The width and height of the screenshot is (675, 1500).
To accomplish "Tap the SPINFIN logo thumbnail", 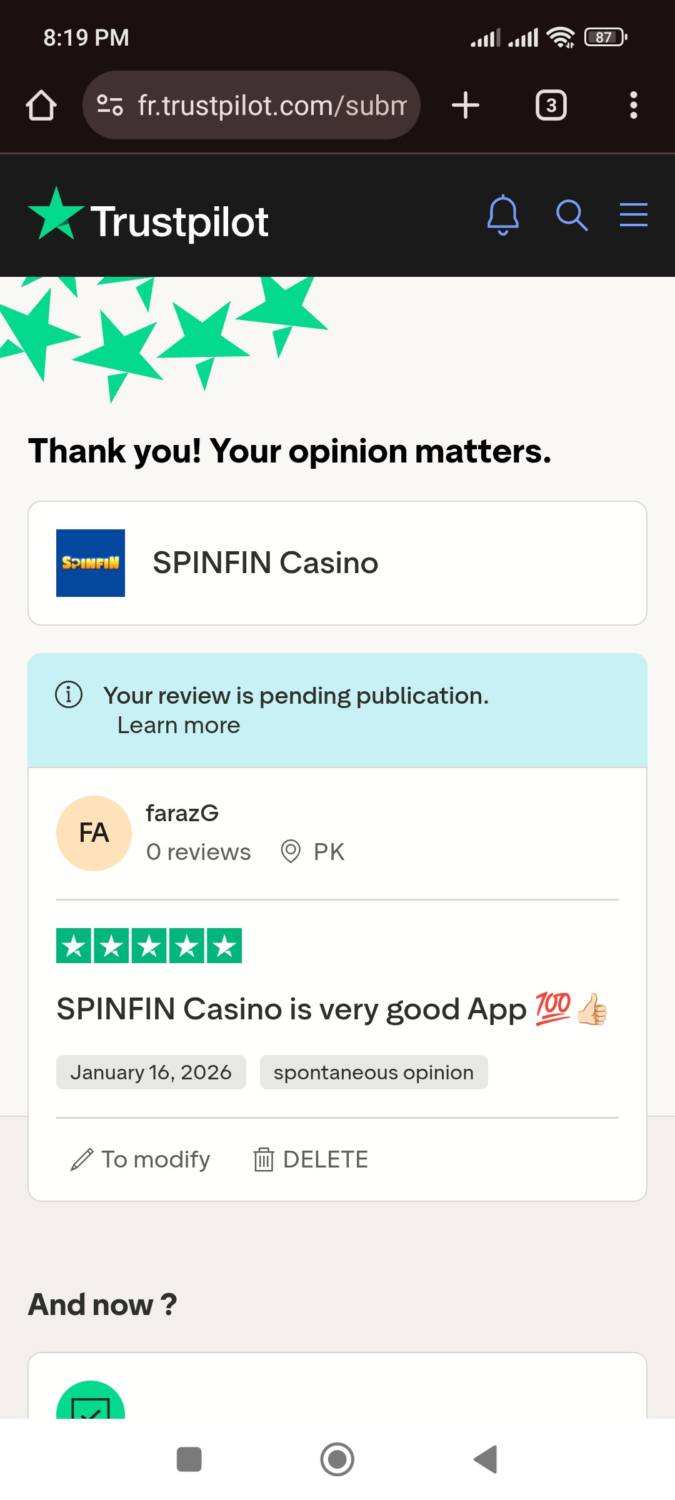I will [x=91, y=562].
